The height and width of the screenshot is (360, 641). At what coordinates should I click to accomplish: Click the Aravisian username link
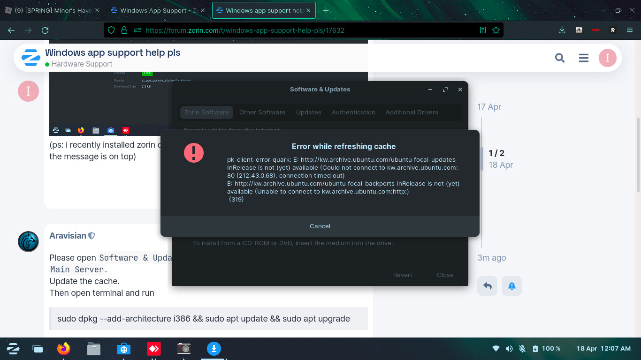point(68,236)
